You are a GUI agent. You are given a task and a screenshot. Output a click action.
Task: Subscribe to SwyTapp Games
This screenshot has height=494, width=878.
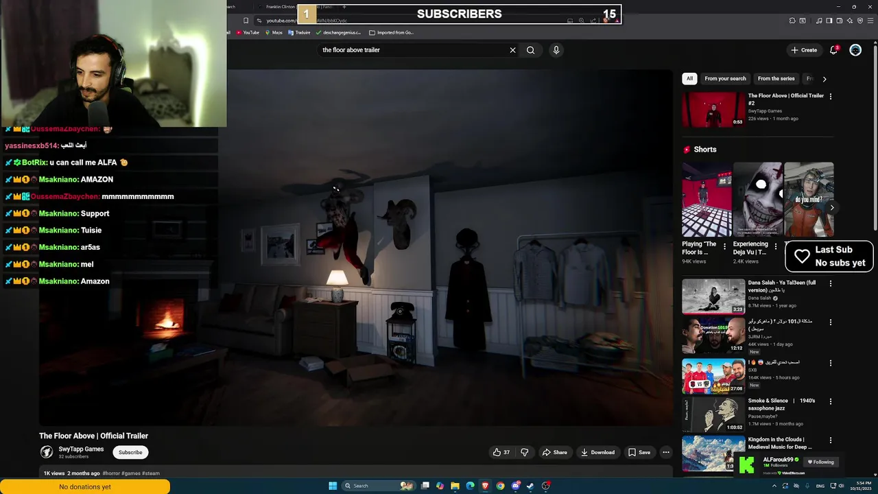(130, 452)
